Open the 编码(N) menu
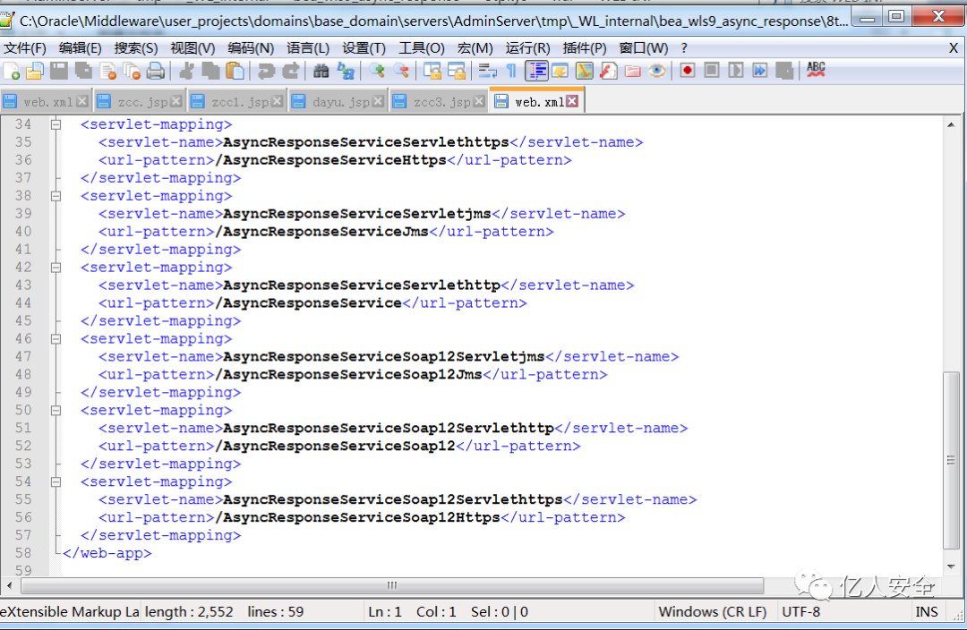 coord(251,48)
